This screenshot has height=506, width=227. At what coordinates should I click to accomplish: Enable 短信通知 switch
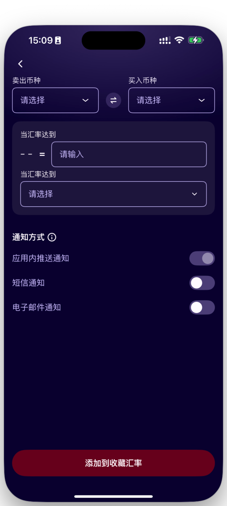(x=202, y=283)
